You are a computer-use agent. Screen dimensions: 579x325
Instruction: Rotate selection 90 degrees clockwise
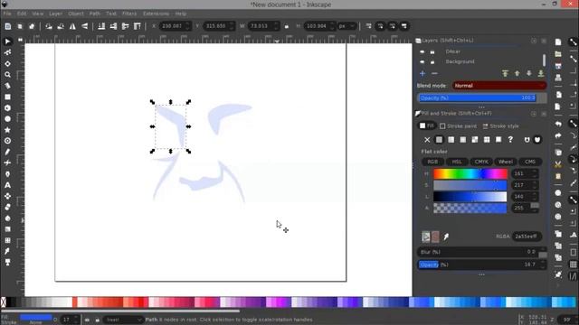tap(61, 26)
